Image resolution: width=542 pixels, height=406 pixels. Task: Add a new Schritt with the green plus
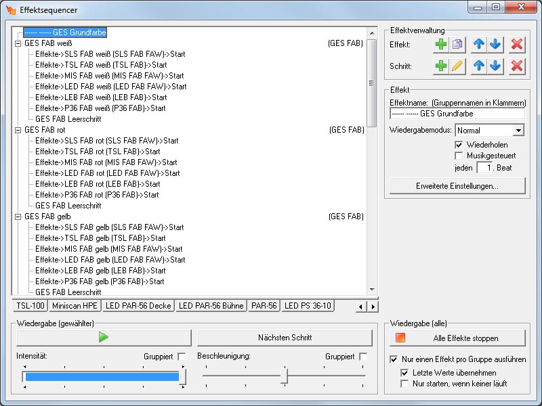tap(441, 66)
